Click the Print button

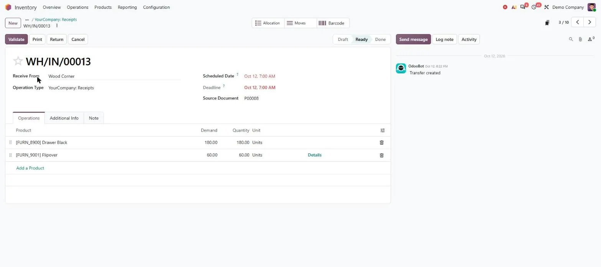coord(37,39)
